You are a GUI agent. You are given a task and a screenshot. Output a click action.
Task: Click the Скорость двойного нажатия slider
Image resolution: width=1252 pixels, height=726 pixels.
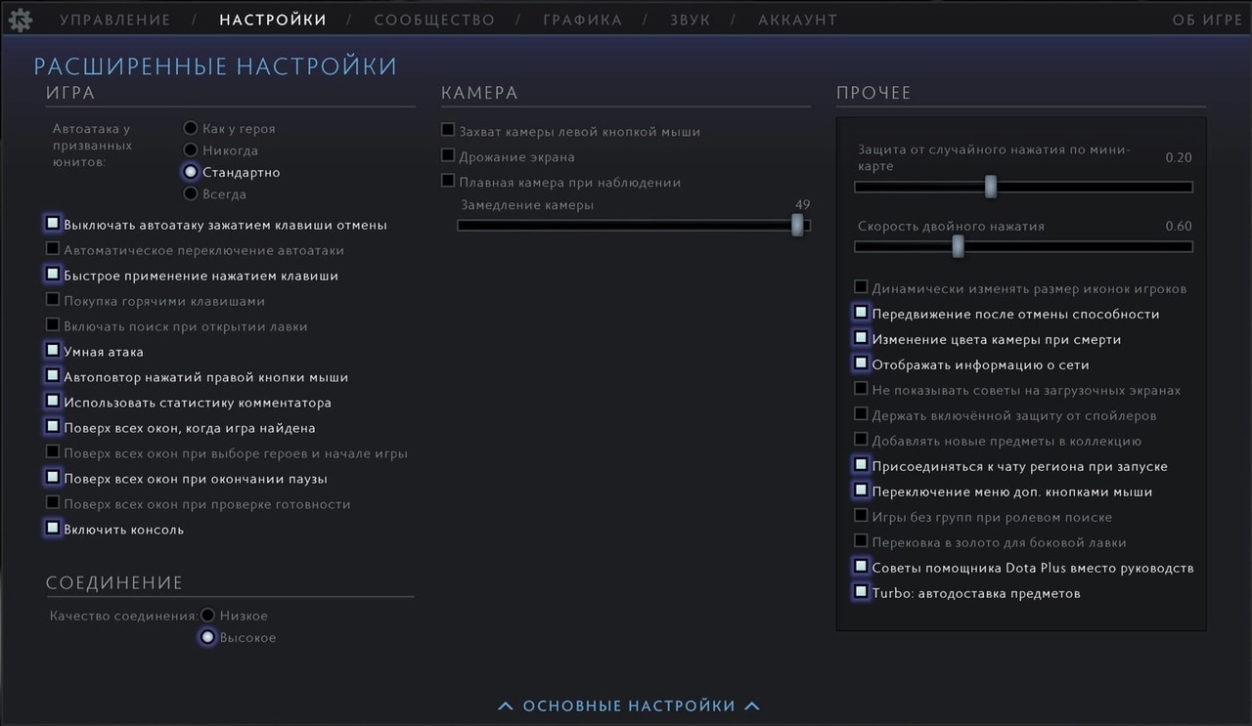(959, 247)
